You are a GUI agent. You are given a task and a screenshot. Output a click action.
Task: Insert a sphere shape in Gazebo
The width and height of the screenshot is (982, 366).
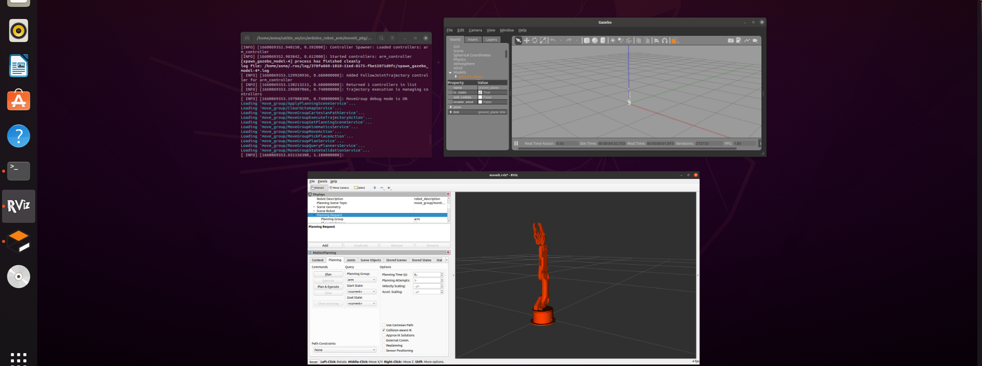(x=595, y=40)
